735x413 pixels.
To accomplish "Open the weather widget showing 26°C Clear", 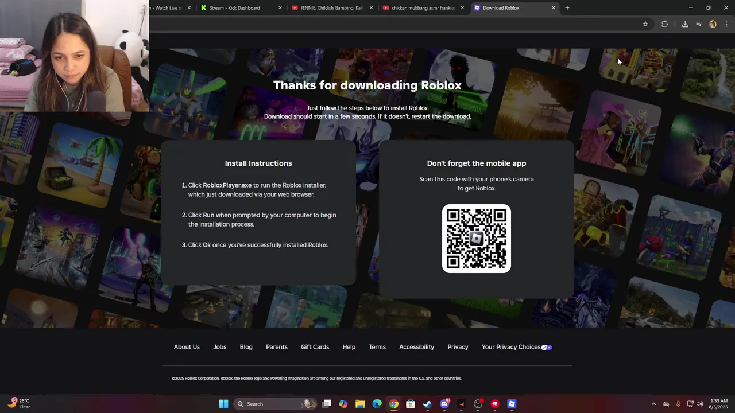I will [x=19, y=404].
